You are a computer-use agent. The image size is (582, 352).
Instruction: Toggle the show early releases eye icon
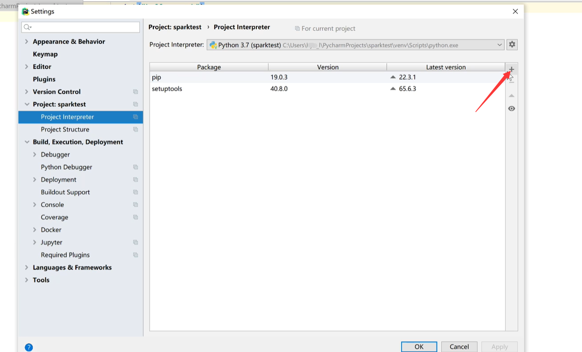pyautogui.click(x=511, y=108)
